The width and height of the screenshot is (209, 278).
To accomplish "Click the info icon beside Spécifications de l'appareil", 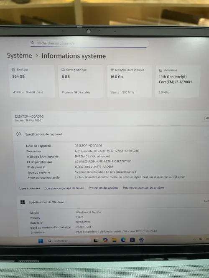I will click(x=18, y=134).
